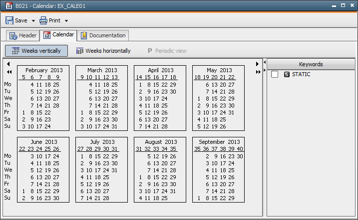Image resolution: width=358 pixels, height=220 pixels.
Task: Click the double right arrow to jump forward
Action: 257,72
